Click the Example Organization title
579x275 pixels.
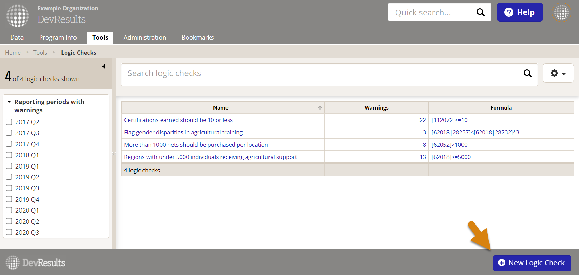click(68, 8)
